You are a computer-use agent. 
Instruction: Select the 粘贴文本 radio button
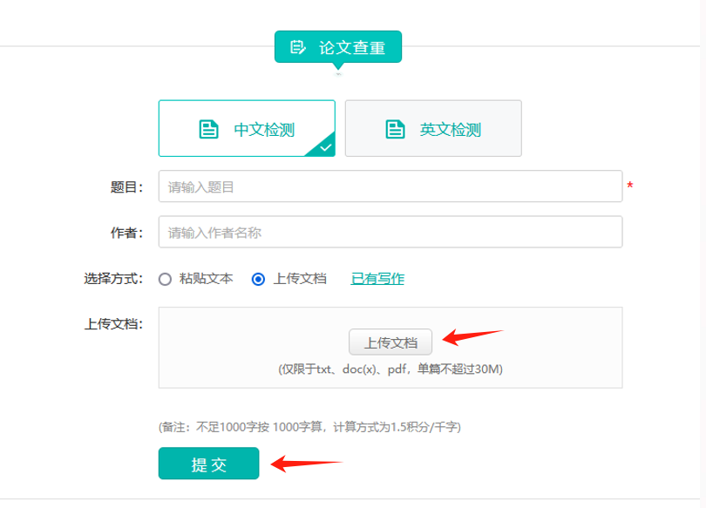[165, 280]
